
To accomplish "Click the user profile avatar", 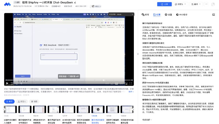I will tap(213, 4).
